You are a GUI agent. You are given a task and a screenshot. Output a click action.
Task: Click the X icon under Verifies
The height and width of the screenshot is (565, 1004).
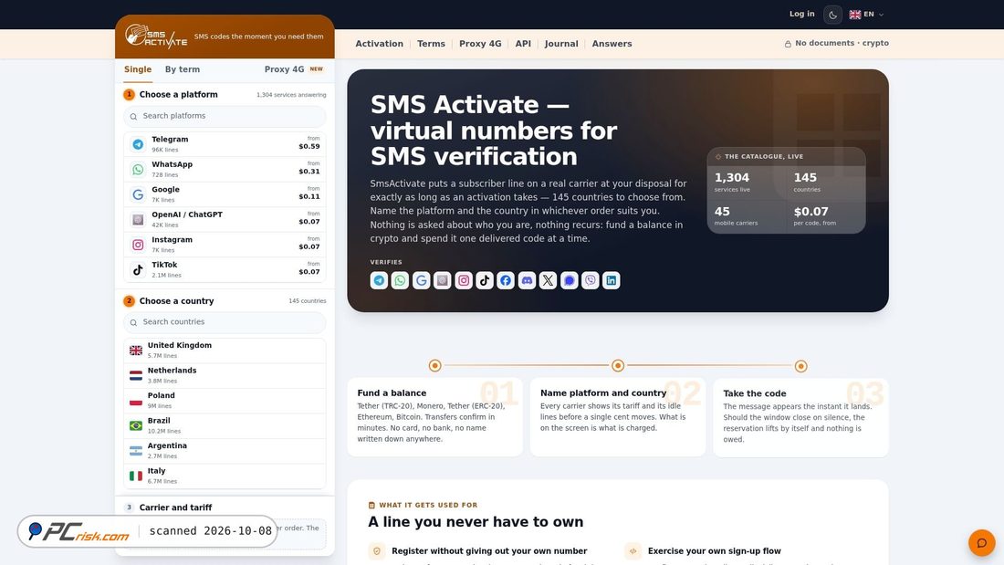[x=549, y=280]
